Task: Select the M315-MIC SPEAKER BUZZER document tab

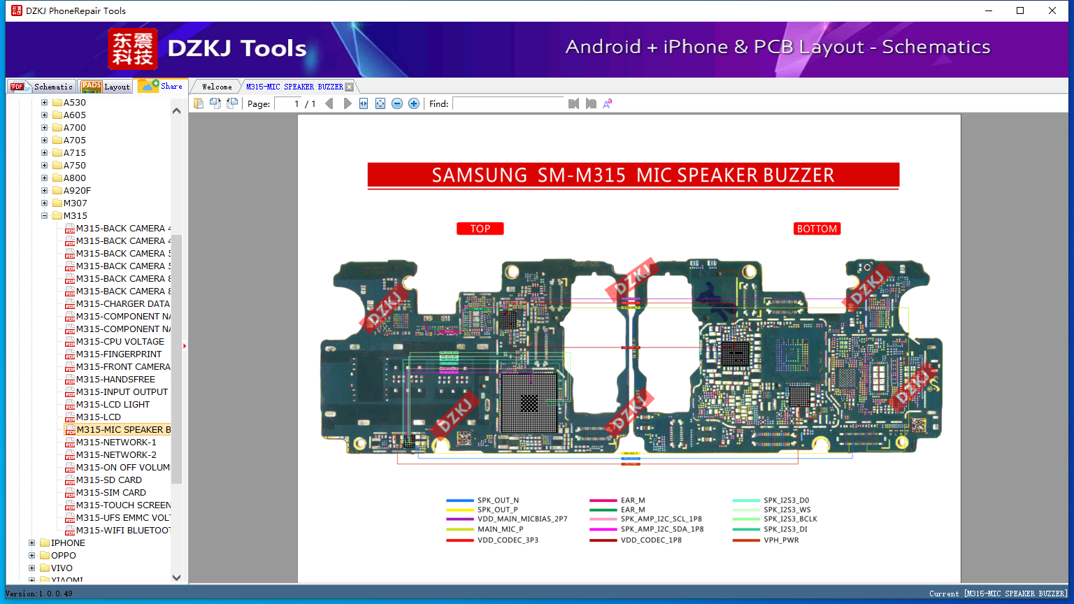Action: coord(294,87)
